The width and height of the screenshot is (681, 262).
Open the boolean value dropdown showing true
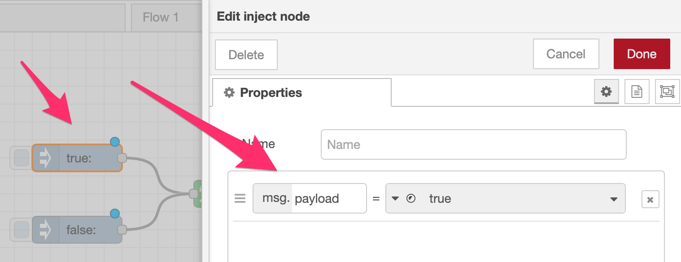tap(614, 198)
